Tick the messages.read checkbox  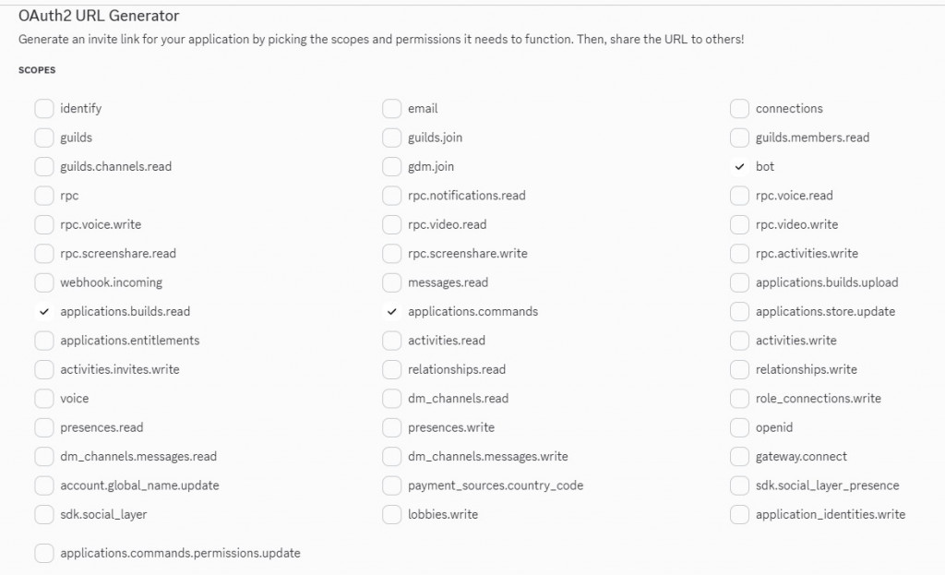(x=392, y=282)
